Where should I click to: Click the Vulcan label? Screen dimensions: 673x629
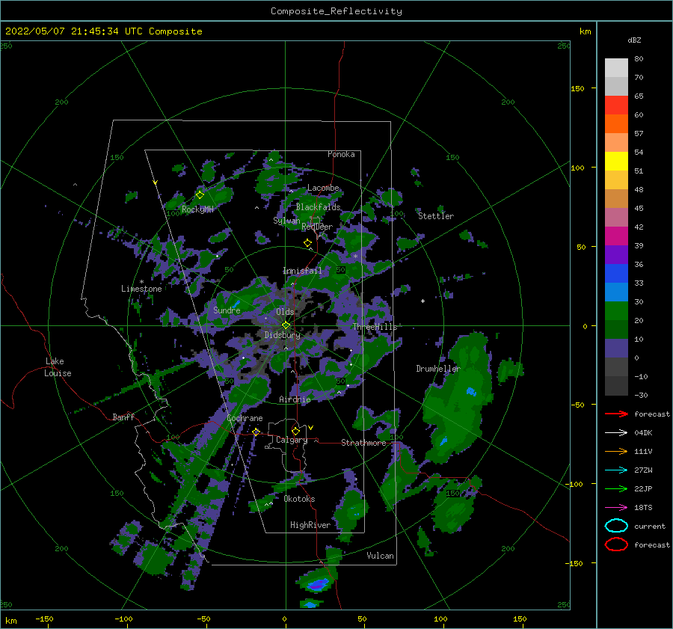[380, 556]
